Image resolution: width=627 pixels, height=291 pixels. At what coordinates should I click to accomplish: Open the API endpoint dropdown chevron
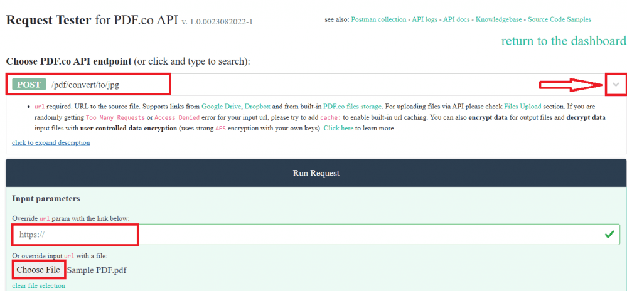tap(616, 84)
